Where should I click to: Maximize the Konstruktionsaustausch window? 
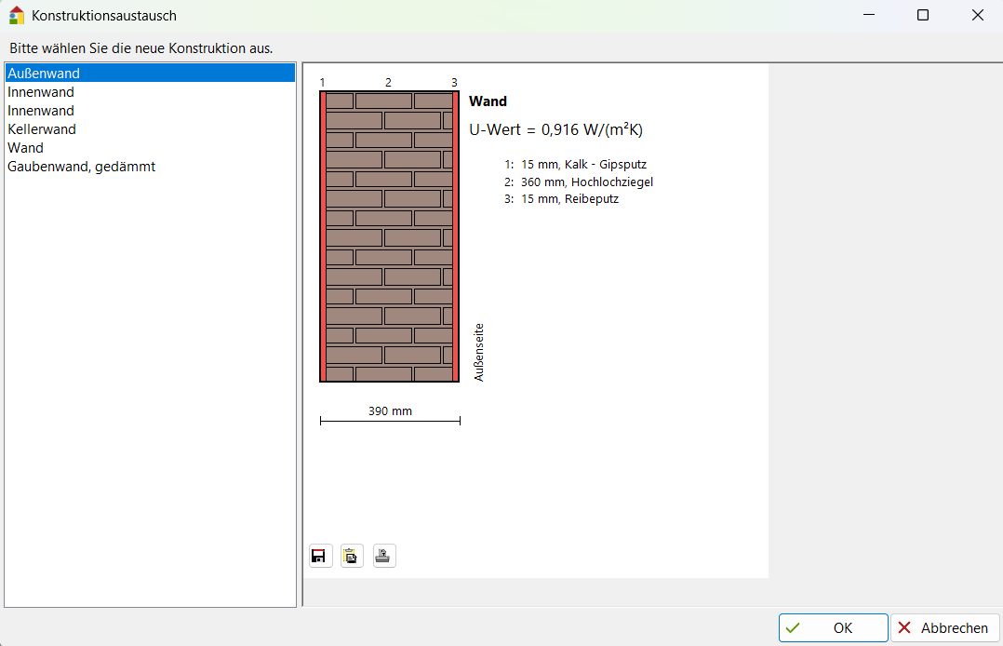coord(922,16)
